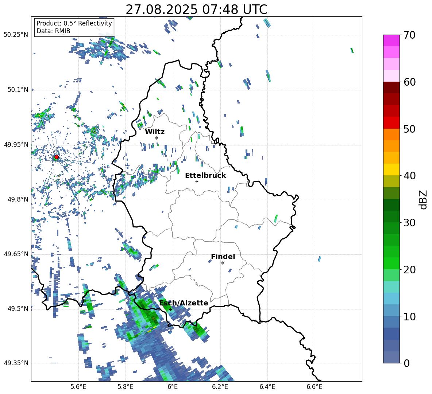Viewport: 432px width, 394px height.
Task: Click the 0 colorbar tick label
Action: coord(406,363)
